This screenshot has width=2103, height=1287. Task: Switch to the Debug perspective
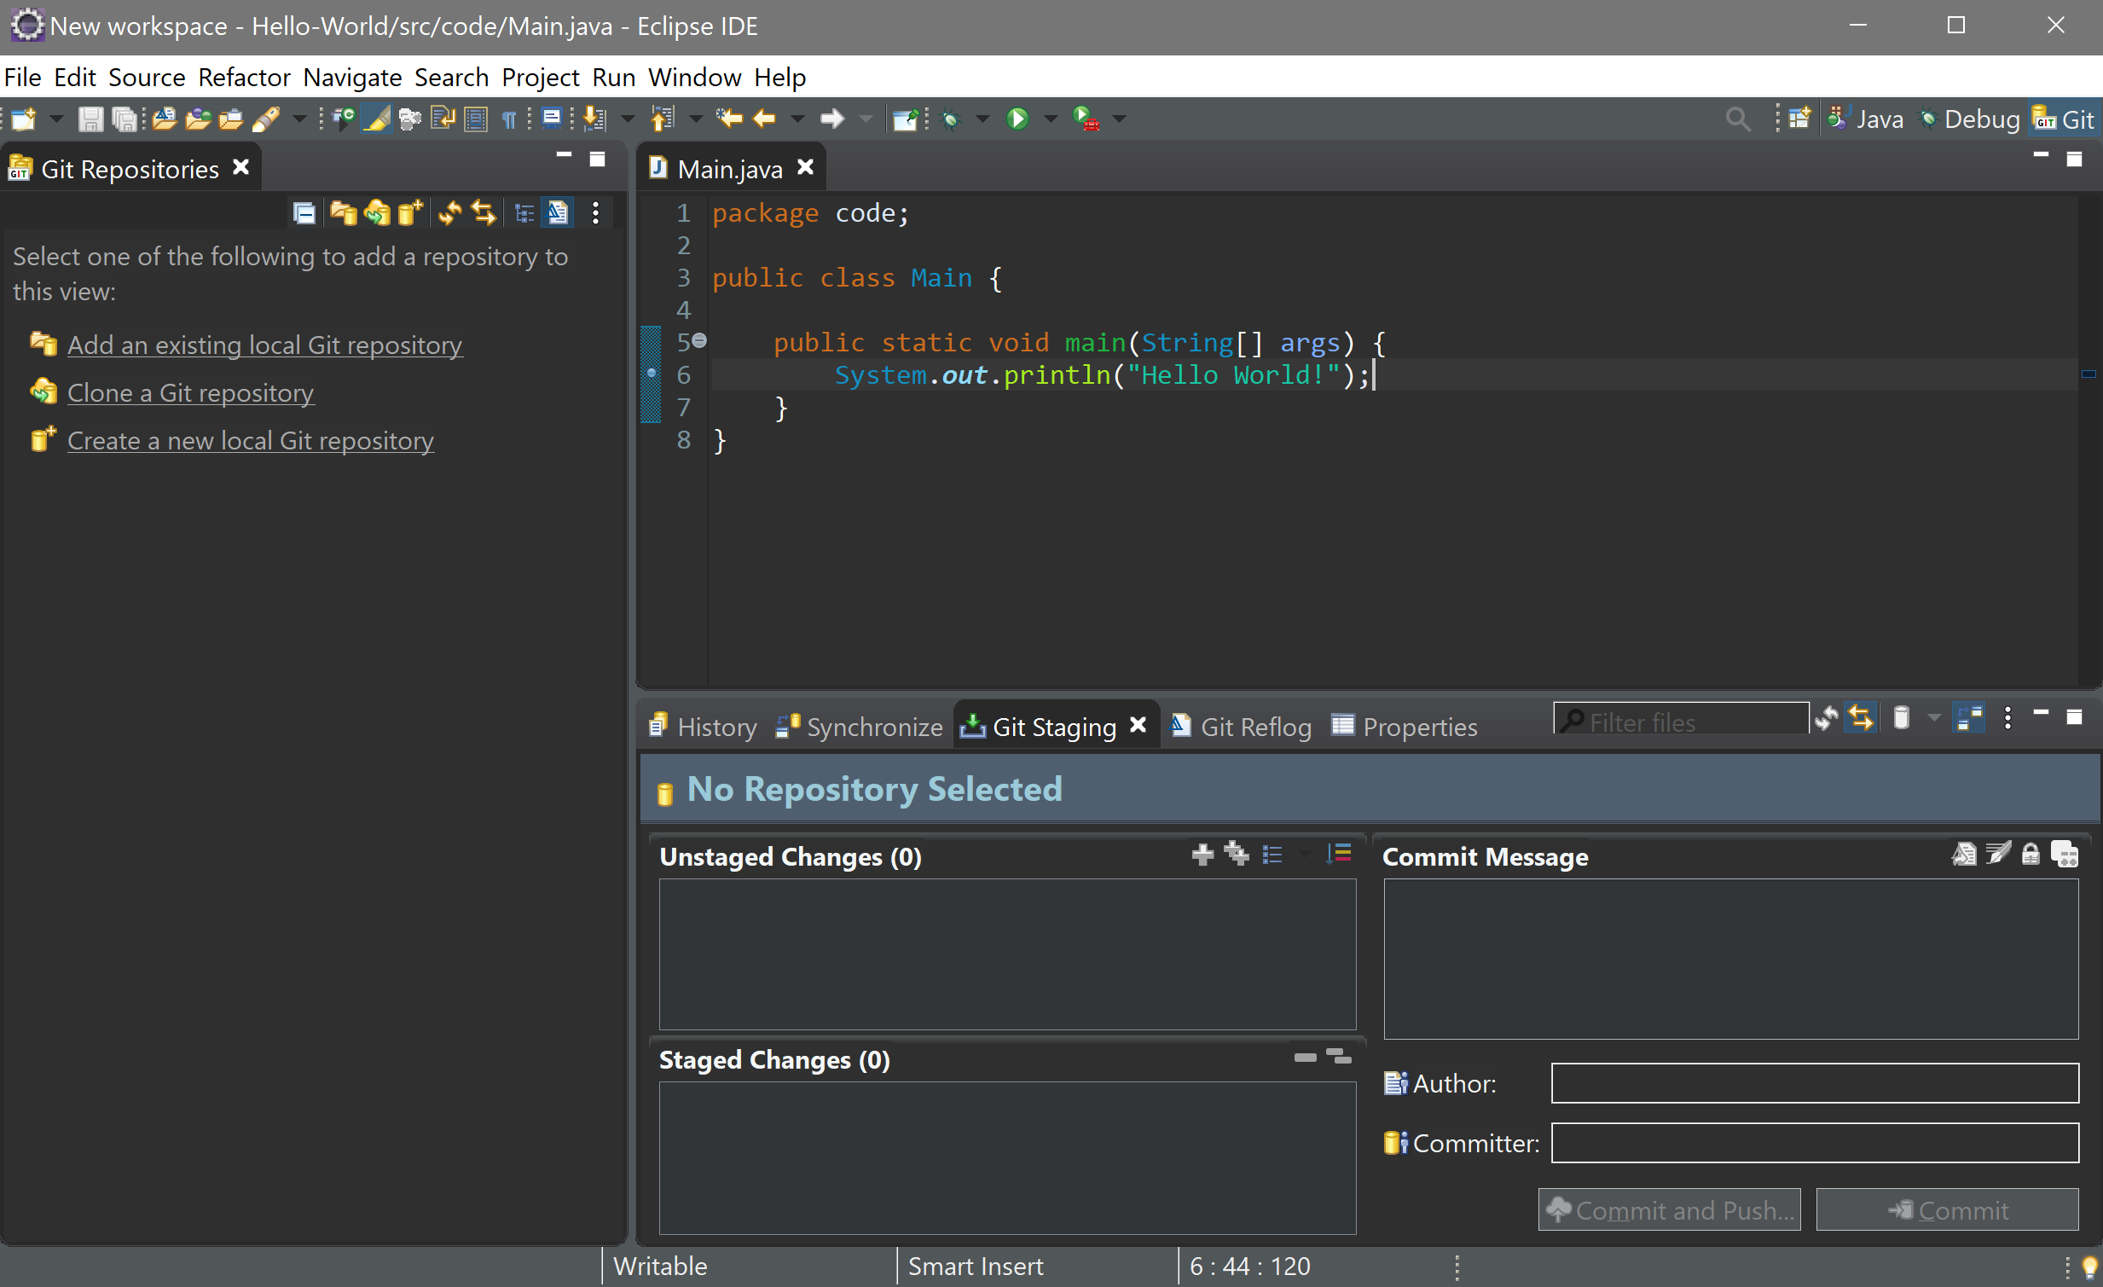pos(1969,119)
